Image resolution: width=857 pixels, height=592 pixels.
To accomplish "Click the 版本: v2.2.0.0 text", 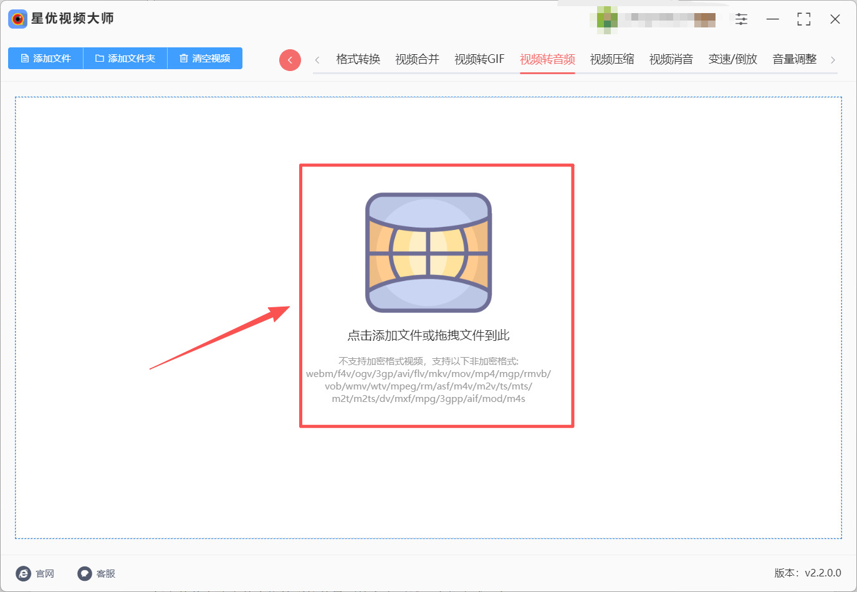I will 808,573.
